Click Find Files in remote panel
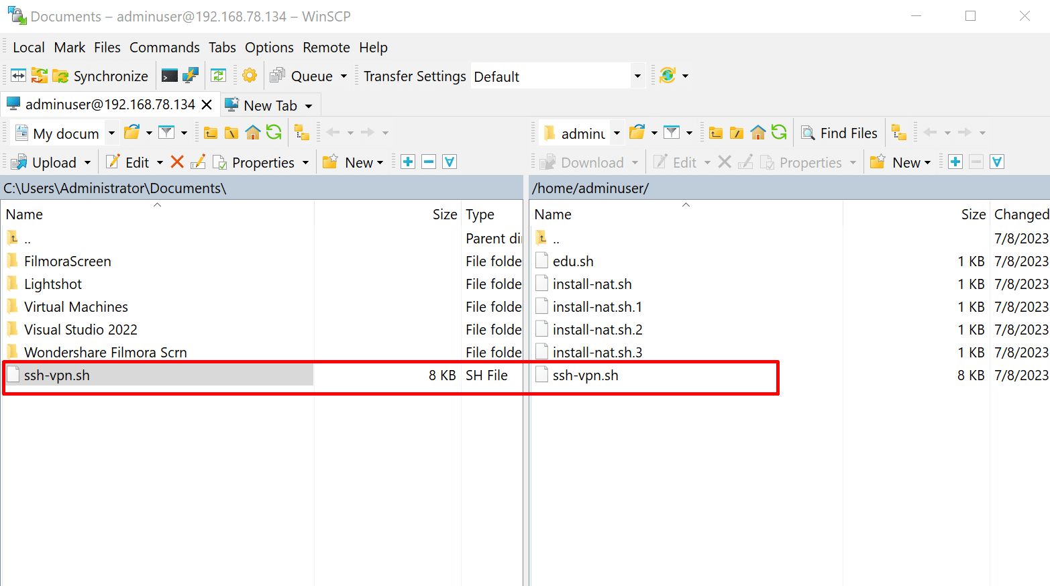Viewport: 1050px width, 586px height. coord(839,133)
